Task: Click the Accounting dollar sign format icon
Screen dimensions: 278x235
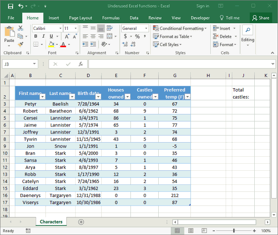Action: click(x=125, y=36)
